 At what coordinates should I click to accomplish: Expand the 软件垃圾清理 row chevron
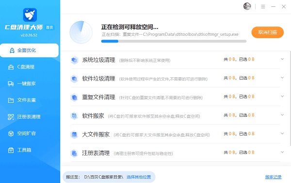coord(282,78)
